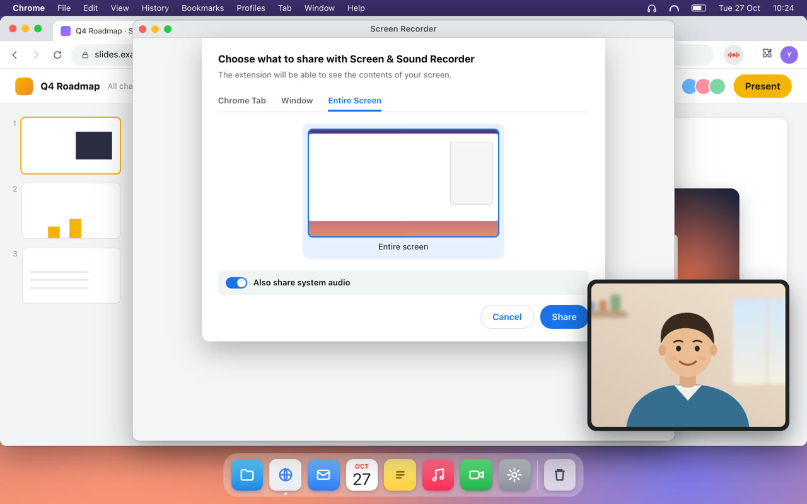This screenshot has width=807, height=504.
Task: Open the Mail app in Dock
Action: pyautogui.click(x=323, y=475)
